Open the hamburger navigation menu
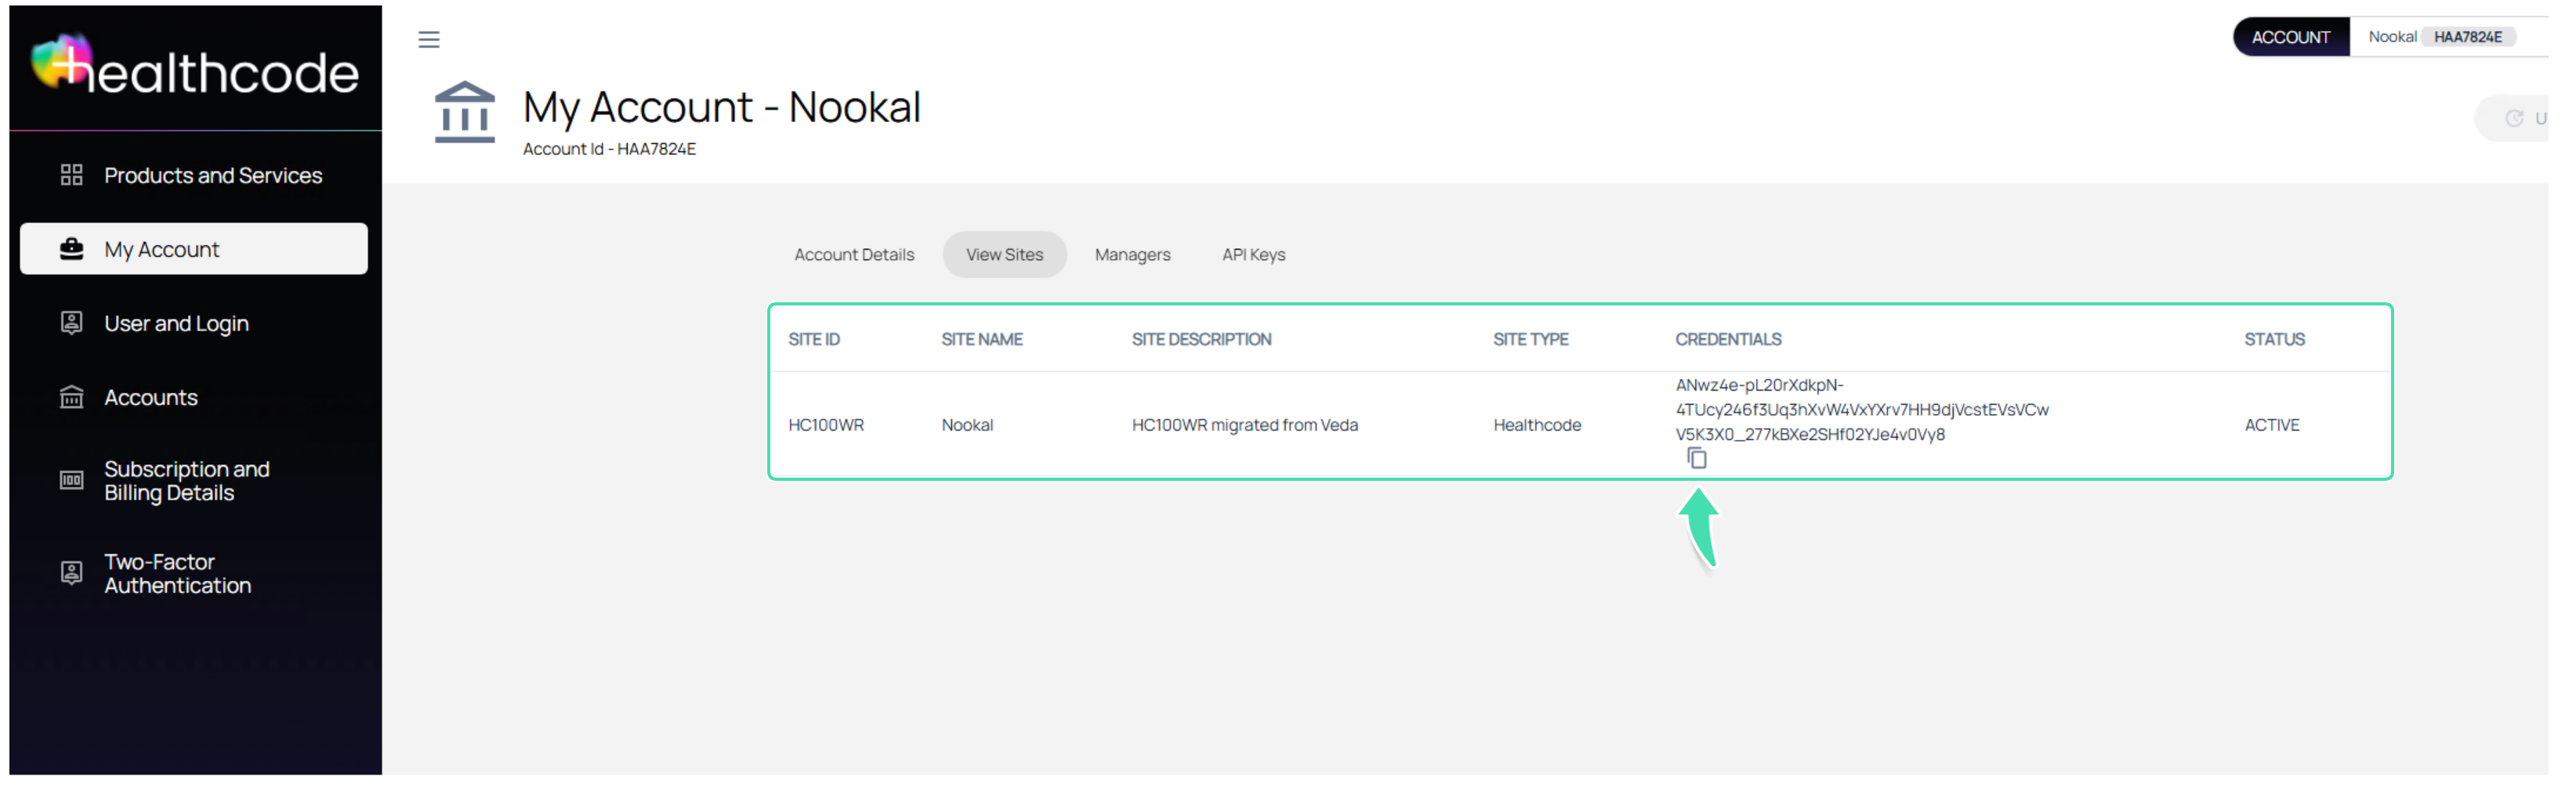Screen dimensions: 2576x787 pyautogui.click(x=428, y=39)
